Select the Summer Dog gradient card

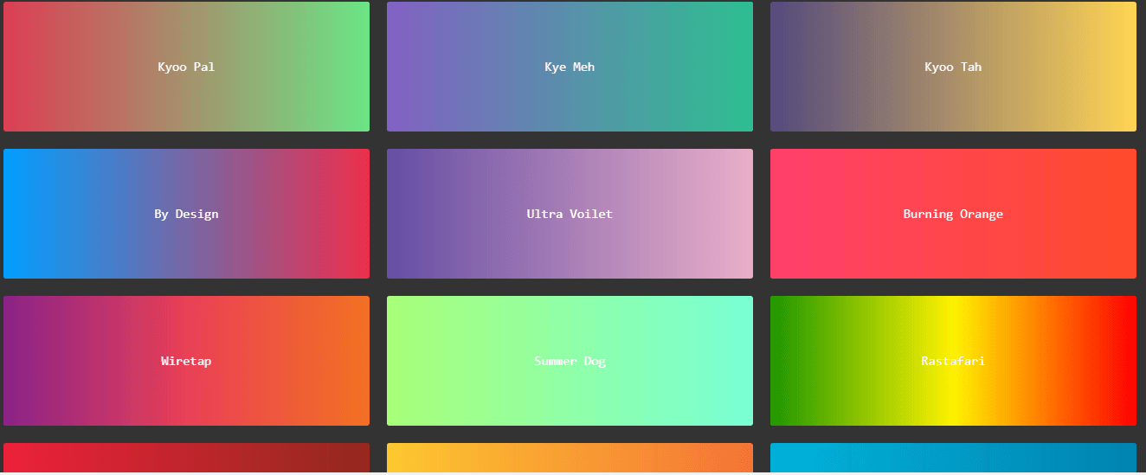[570, 361]
